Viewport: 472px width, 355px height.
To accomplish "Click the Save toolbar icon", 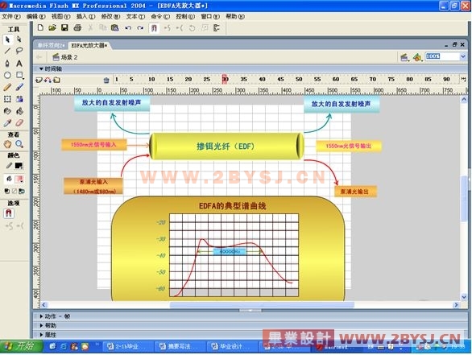I will pyautogui.click(x=64, y=27).
